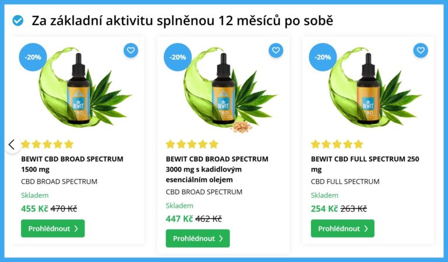The height and width of the screenshot is (262, 448).
Task: Click the blue checkmark beside the heading
Action: (x=18, y=20)
